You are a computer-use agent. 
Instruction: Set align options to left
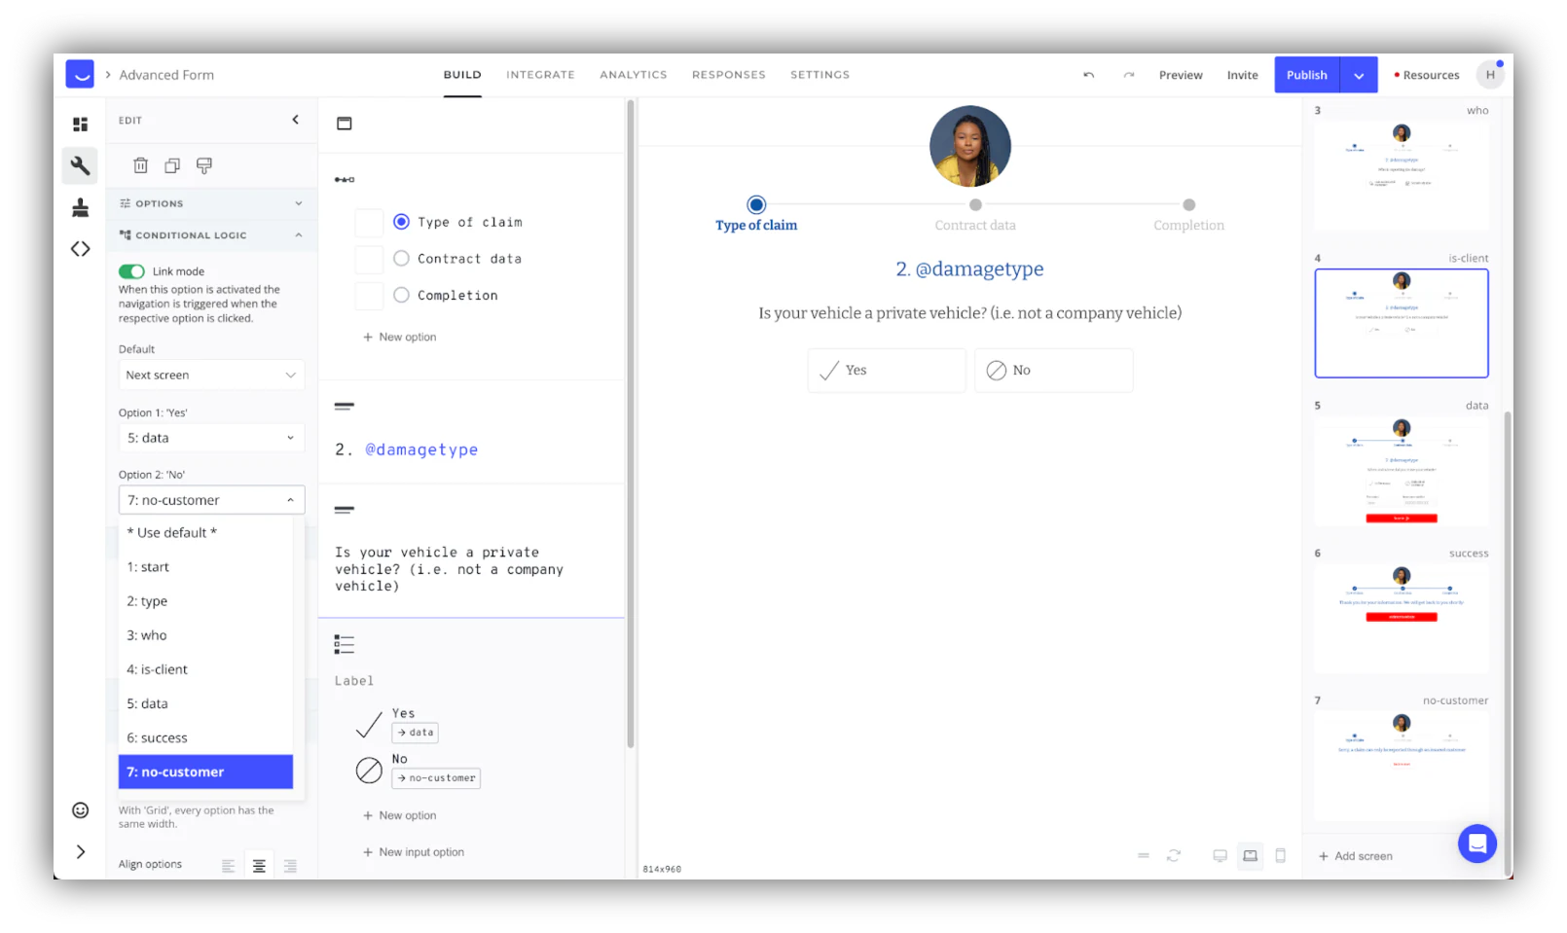pyautogui.click(x=228, y=866)
